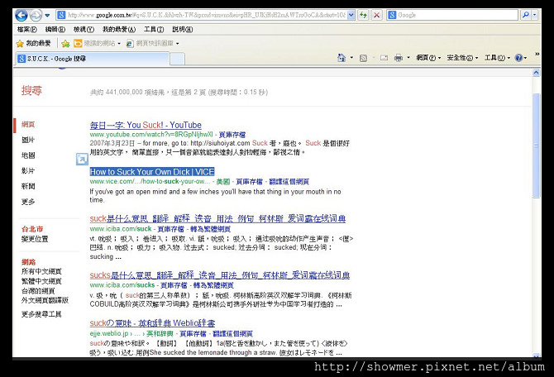Open the Weblio suck dictionary result title
Image resolution: width=554 pixels, height=377 pixels.
(x=152, y=323)
